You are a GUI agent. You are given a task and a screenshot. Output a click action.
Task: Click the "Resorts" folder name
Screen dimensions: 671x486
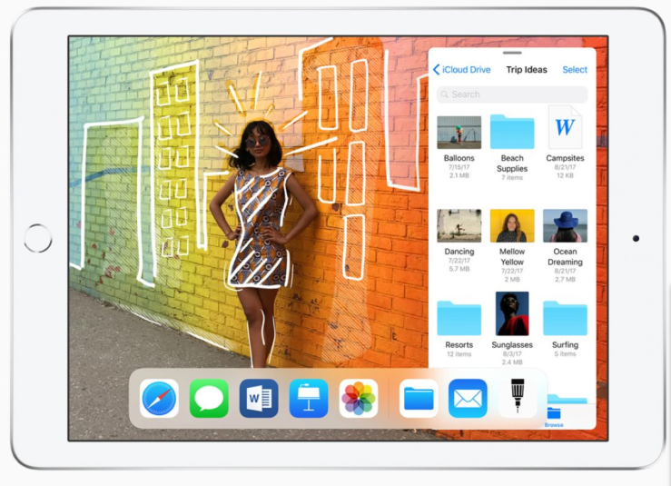point(459,344)
